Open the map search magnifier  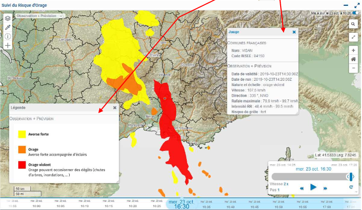pyautogui.click(x=353, y=24)
